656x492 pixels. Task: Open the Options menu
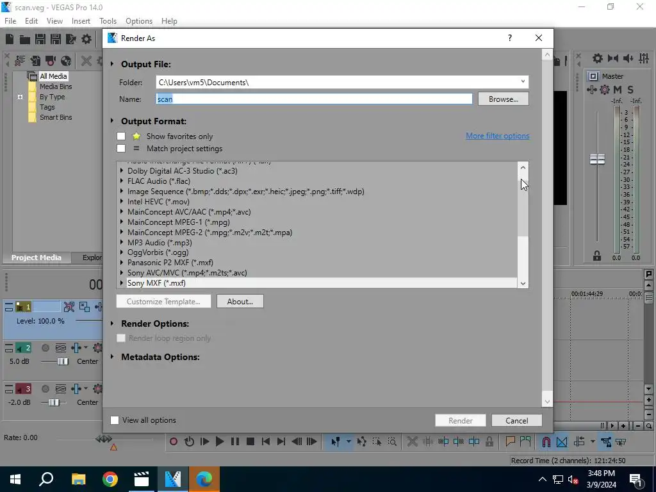[x=139, y=21]
